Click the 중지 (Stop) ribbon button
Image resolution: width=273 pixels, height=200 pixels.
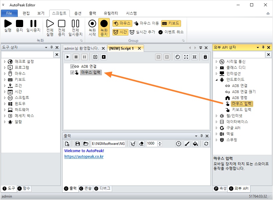[x=20, y=26]
